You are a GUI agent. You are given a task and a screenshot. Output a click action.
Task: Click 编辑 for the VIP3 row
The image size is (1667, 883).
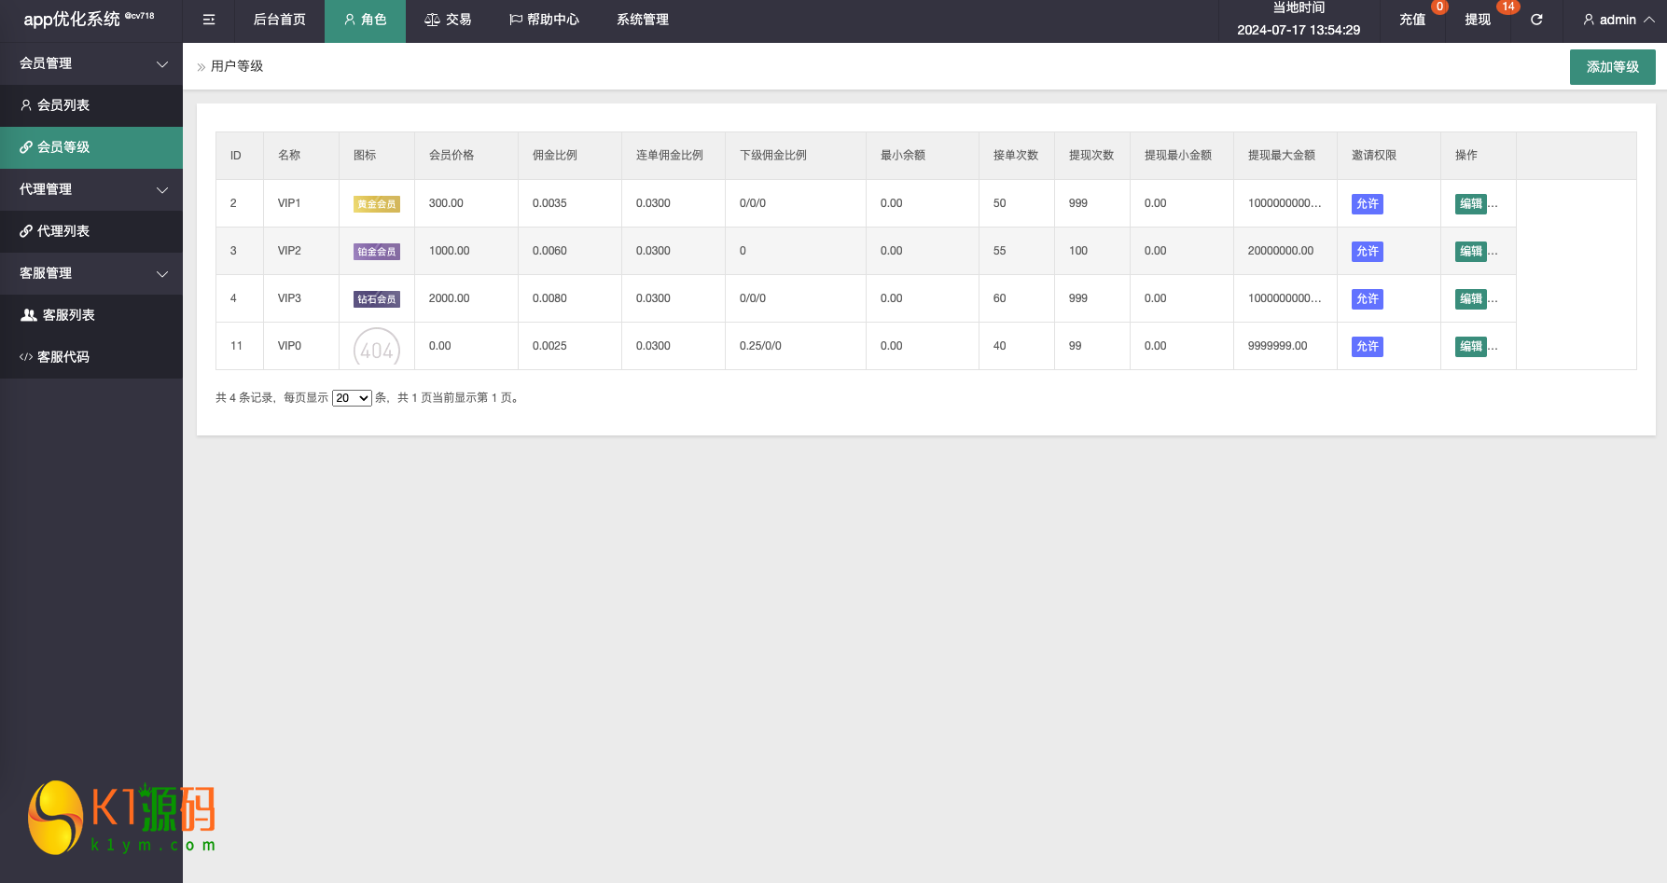(1471, 299)
